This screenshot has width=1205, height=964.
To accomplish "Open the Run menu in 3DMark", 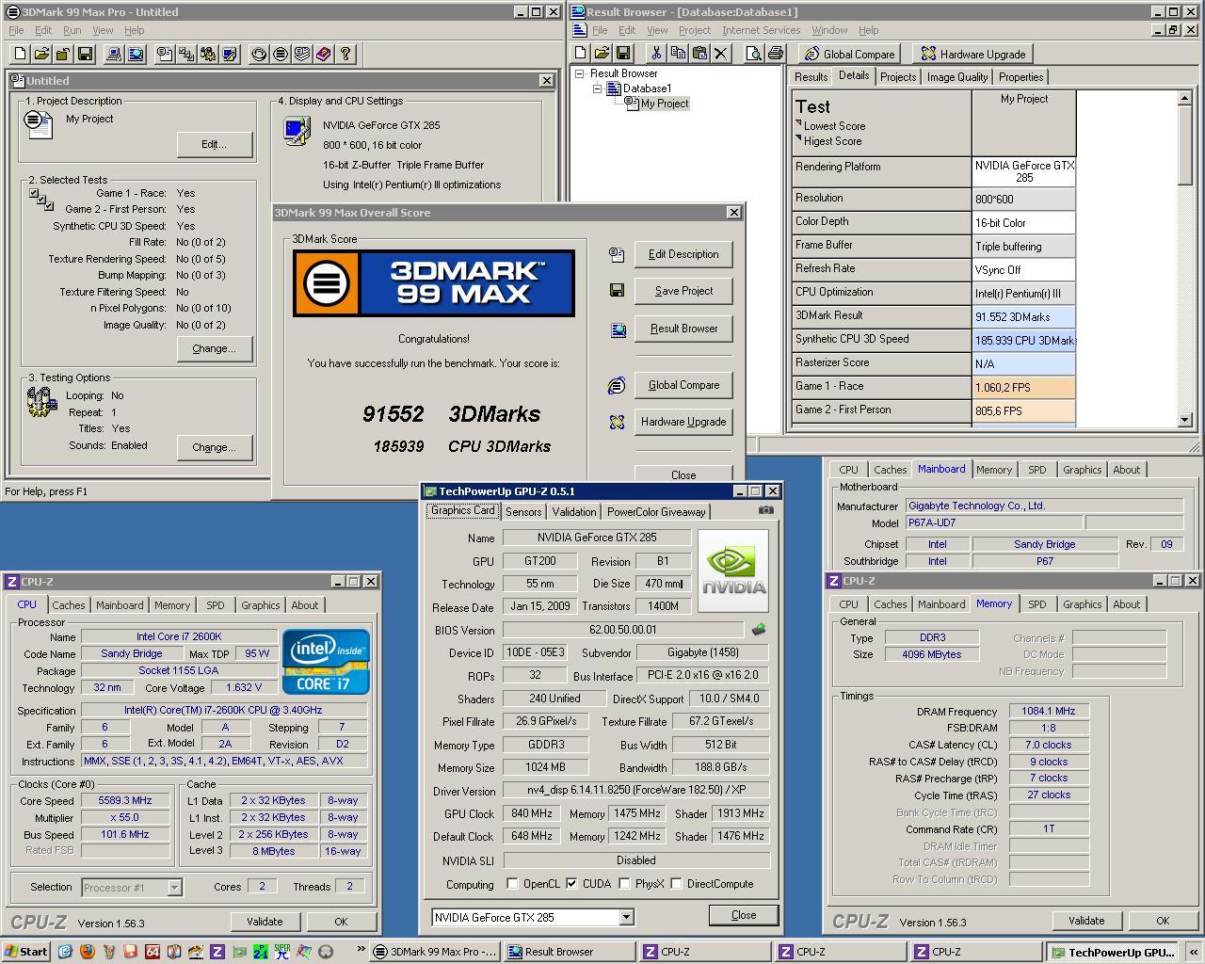I will tap(72, 30).
